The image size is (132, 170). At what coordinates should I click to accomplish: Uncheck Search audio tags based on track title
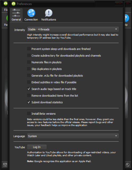tap(29, 89)
